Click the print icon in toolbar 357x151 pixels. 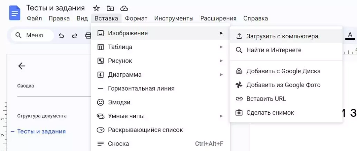coord(88,36)
